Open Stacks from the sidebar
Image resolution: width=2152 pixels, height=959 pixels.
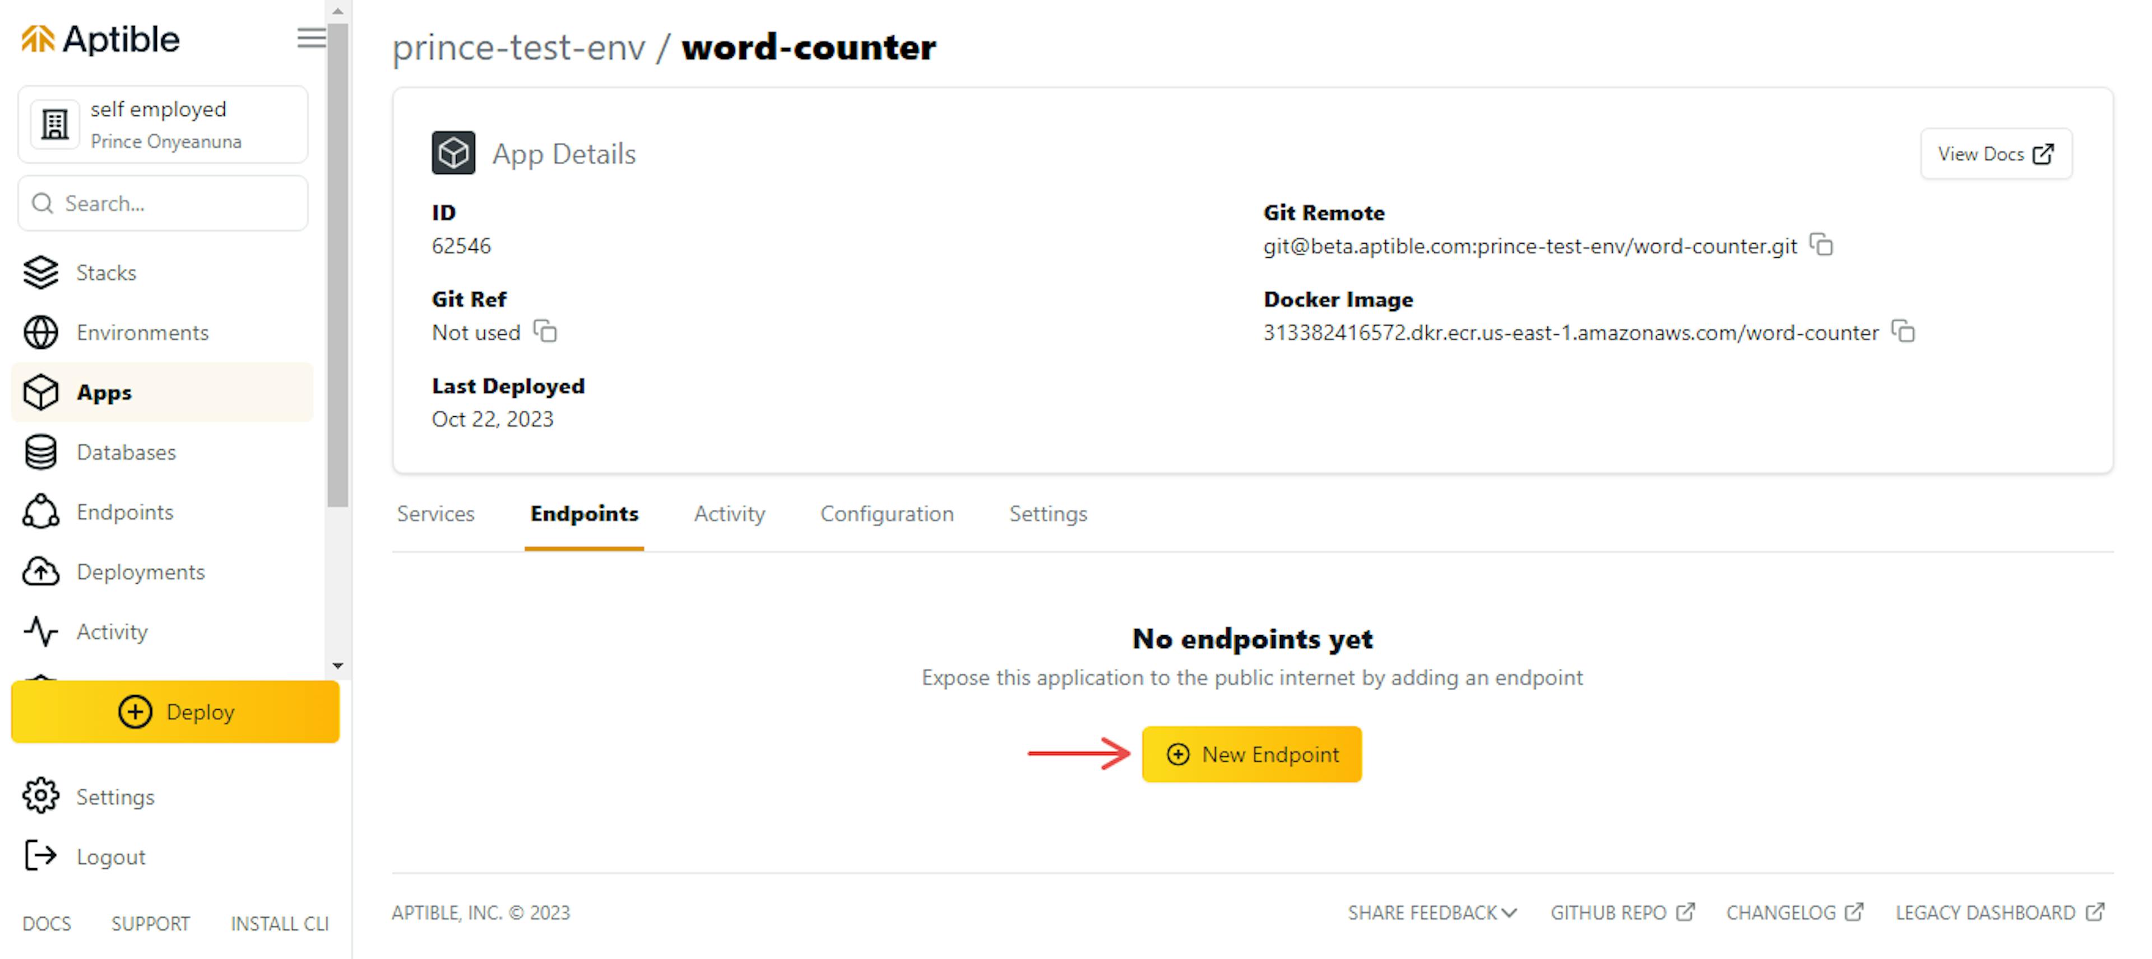(x=105, y=272)
